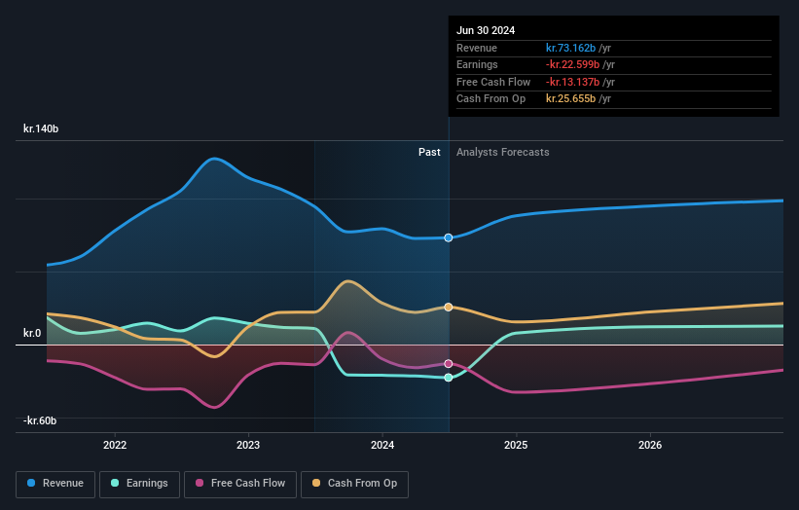Click the kr.25.655b cash from op value
The image size is (799, 510).
[x=570, y=99]
